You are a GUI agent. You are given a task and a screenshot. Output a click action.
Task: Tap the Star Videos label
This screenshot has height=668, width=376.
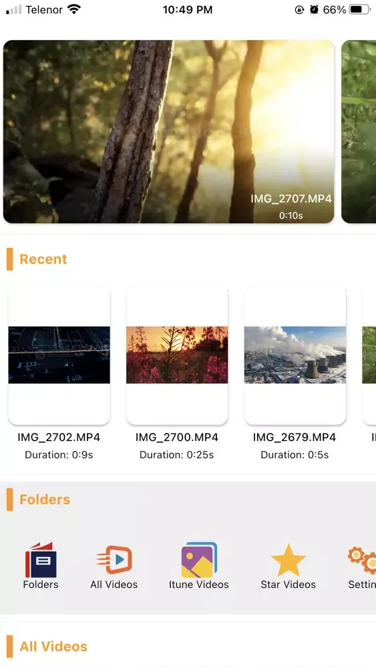click(x=289, y=584)
